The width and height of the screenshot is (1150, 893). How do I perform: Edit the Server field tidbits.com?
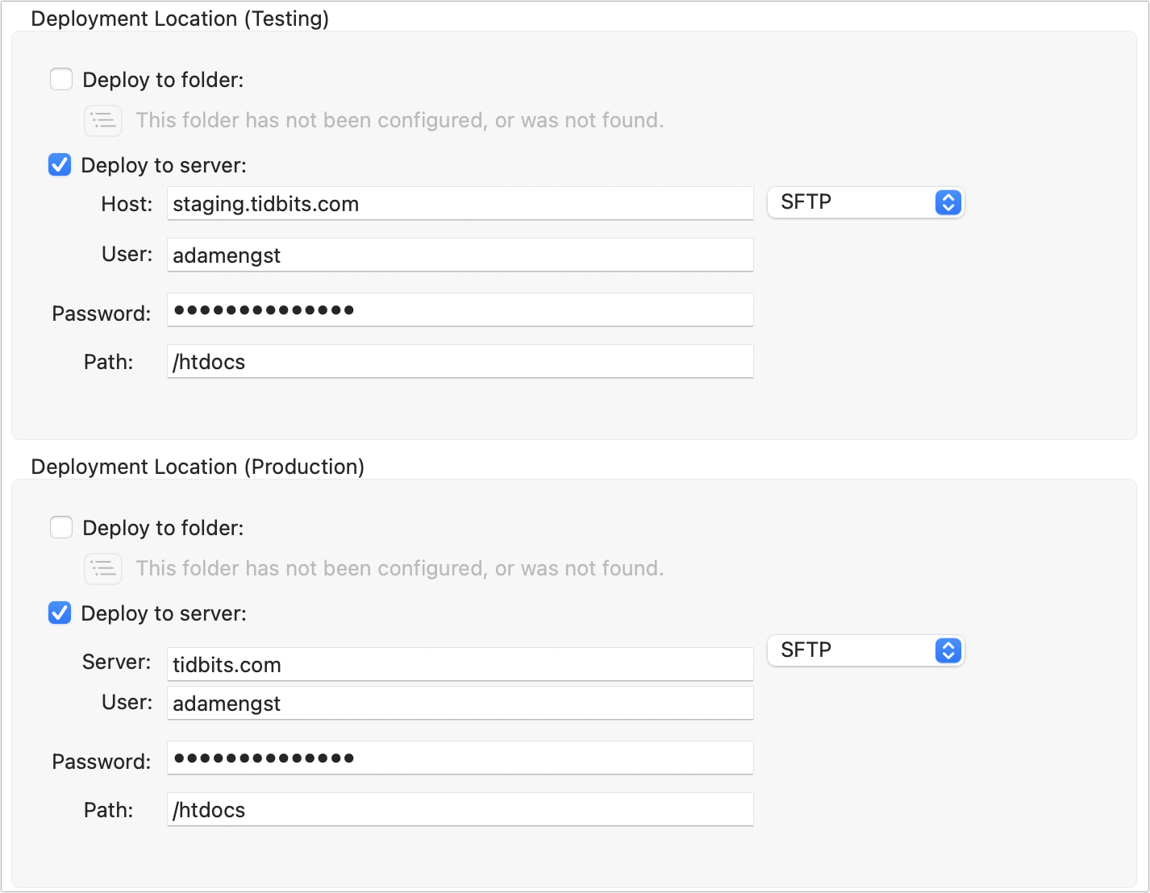click(x=460, y=665)
